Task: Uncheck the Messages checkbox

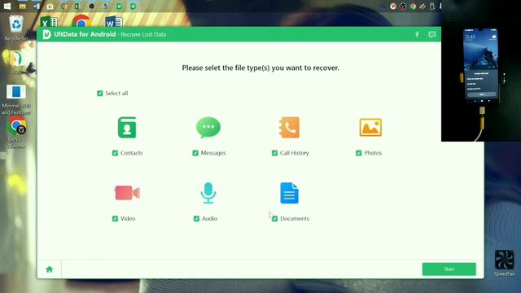Action: point(195,153)
